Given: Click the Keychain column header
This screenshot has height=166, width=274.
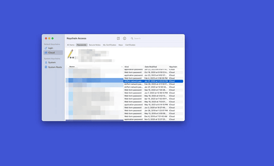Looking at the screenshot, I should [173, 67].
